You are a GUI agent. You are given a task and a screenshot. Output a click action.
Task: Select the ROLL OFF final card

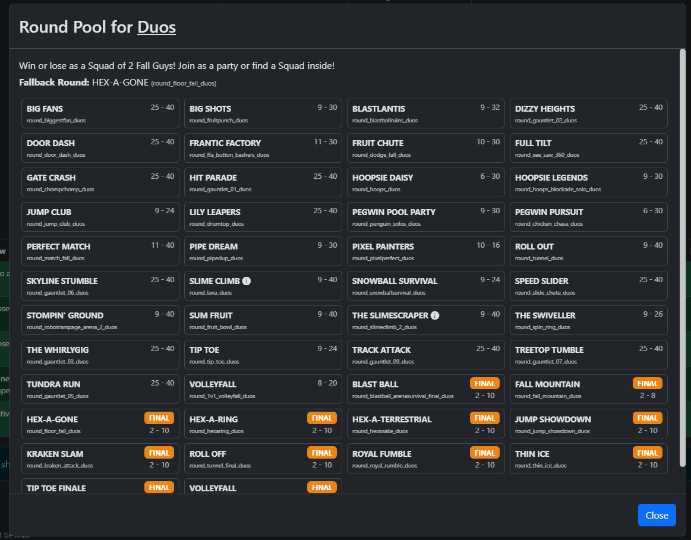[263, 459]
